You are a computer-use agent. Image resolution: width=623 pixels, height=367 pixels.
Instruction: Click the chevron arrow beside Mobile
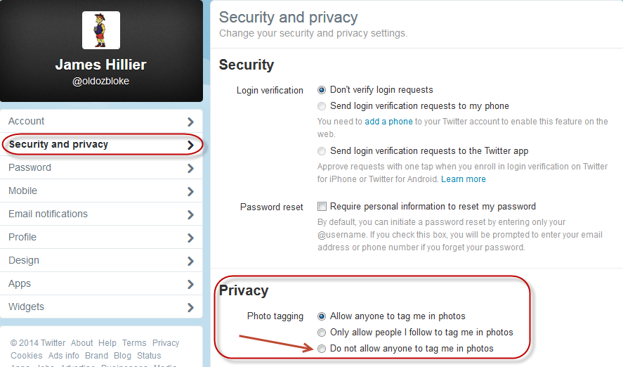click(191, 191)
